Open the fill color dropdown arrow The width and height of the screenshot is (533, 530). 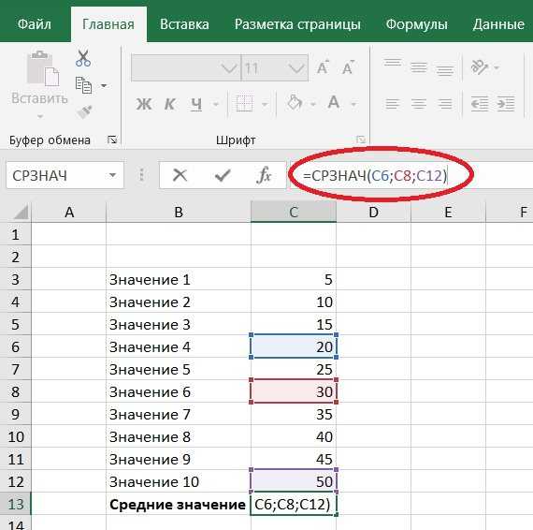click(x=313, y=104)
